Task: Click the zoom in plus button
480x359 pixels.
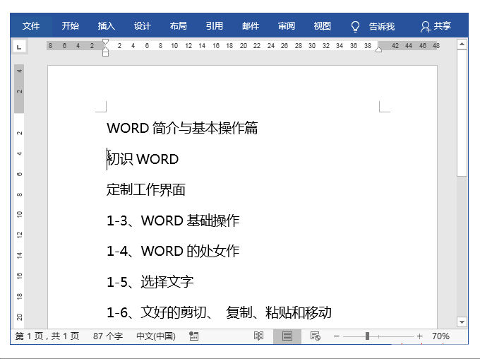Action: 420,336
